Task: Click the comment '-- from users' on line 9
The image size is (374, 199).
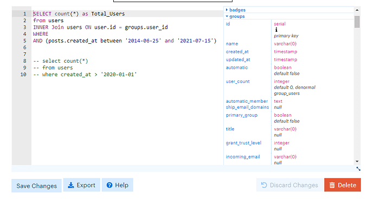Action: click(x=53, y=68)
